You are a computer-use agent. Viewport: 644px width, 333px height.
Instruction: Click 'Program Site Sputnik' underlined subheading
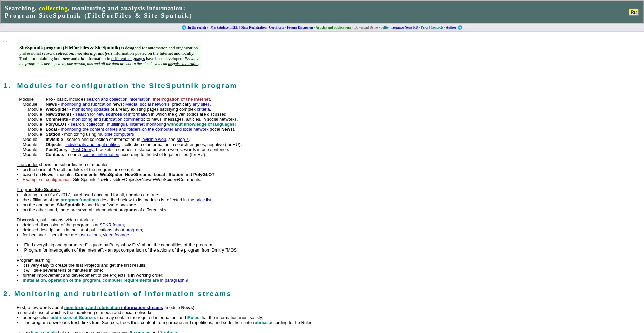click(x=38, y=190)
